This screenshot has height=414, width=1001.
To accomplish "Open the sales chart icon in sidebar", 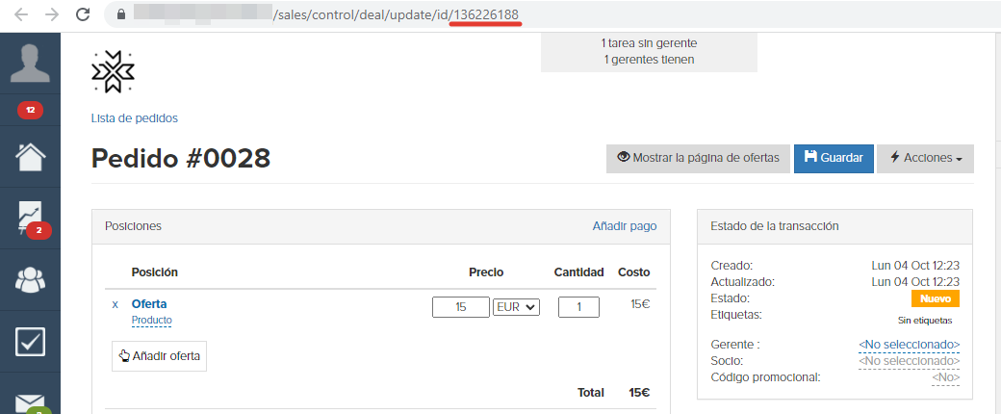I will [x=30, y=218].
